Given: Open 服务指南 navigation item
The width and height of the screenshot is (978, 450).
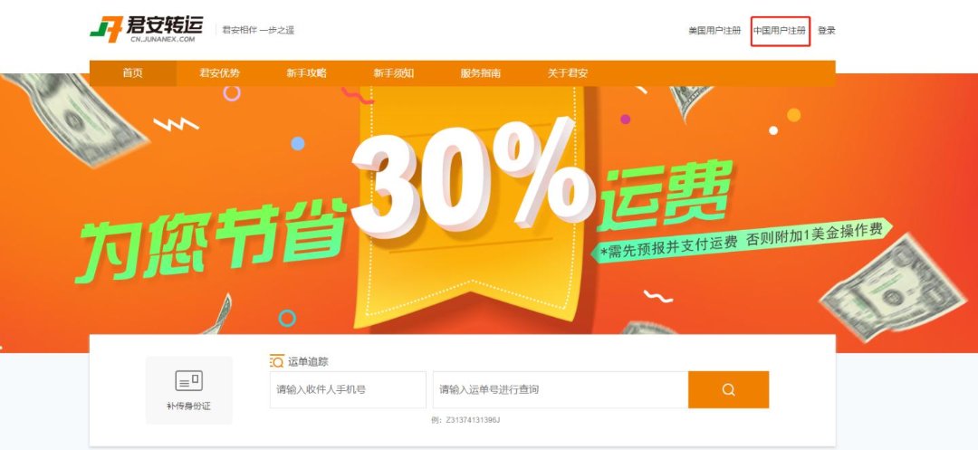Looking at the screenshot, I should tap(480, 73).
